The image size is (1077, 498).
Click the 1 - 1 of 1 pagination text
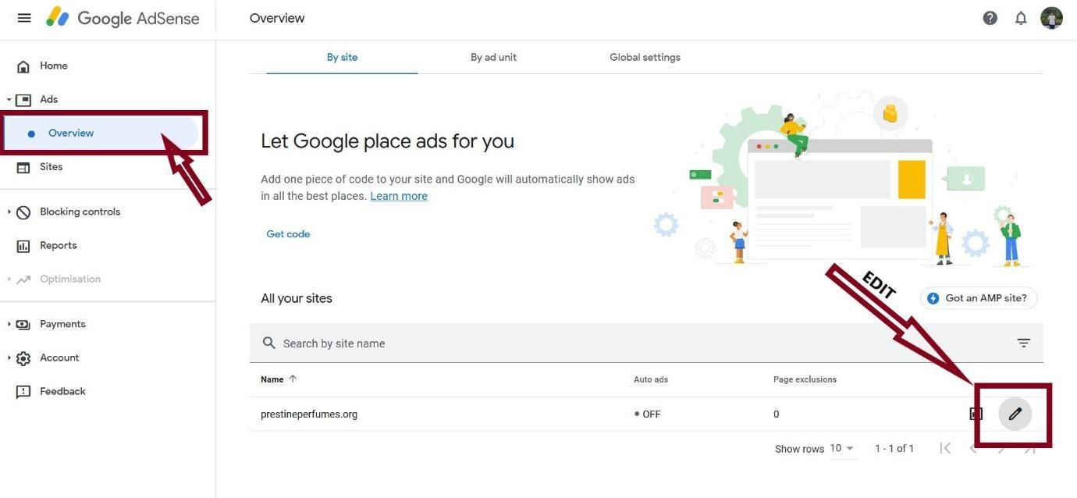pyautogui.click(x=894, y=449)
